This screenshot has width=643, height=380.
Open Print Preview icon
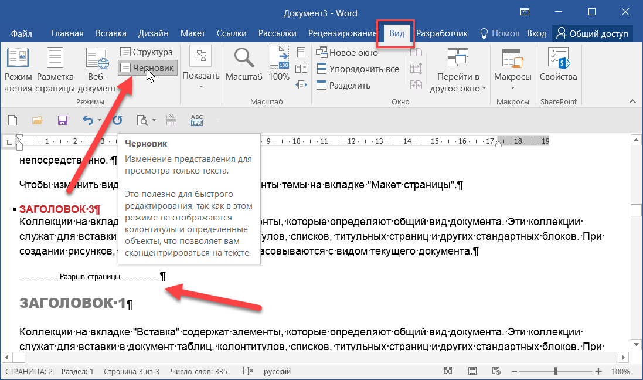[142, 120]
